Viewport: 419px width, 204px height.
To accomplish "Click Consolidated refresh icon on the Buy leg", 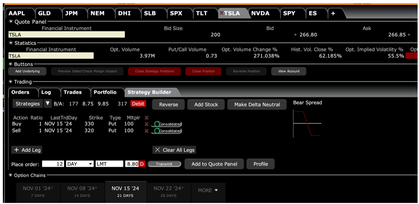I will click(x=156, y=124).
